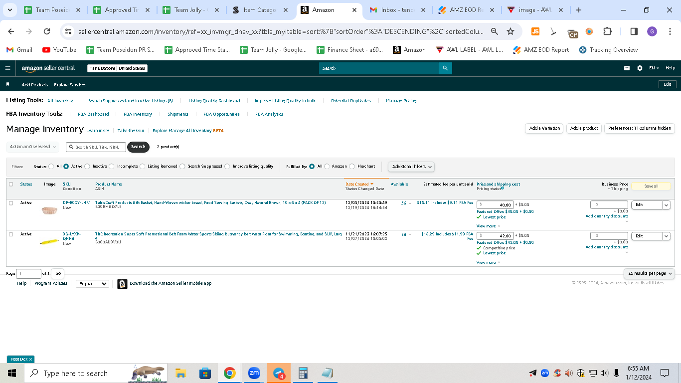Open Microsoft Store from the taskbar

pos(205,373)
